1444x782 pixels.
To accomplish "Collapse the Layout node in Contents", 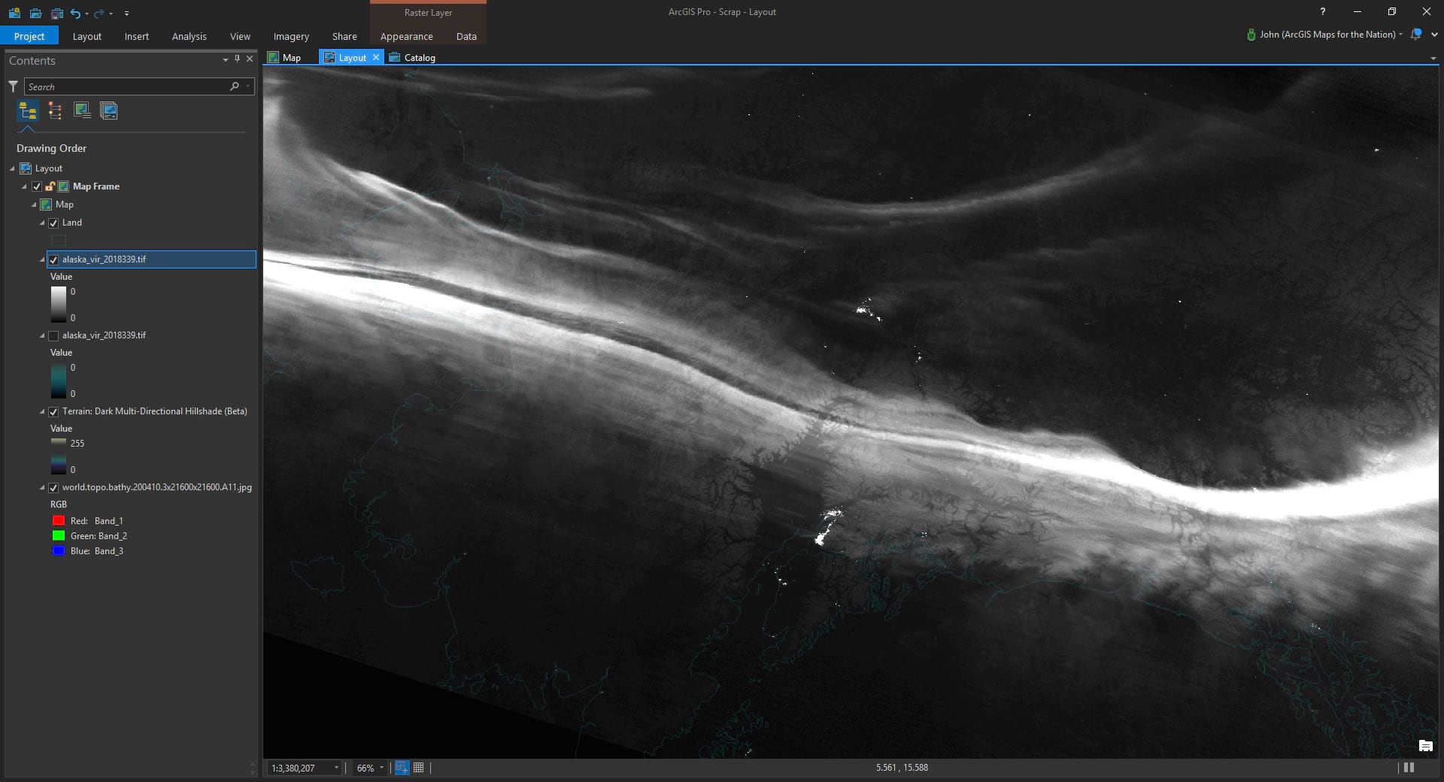I will (x=12, y=168).
